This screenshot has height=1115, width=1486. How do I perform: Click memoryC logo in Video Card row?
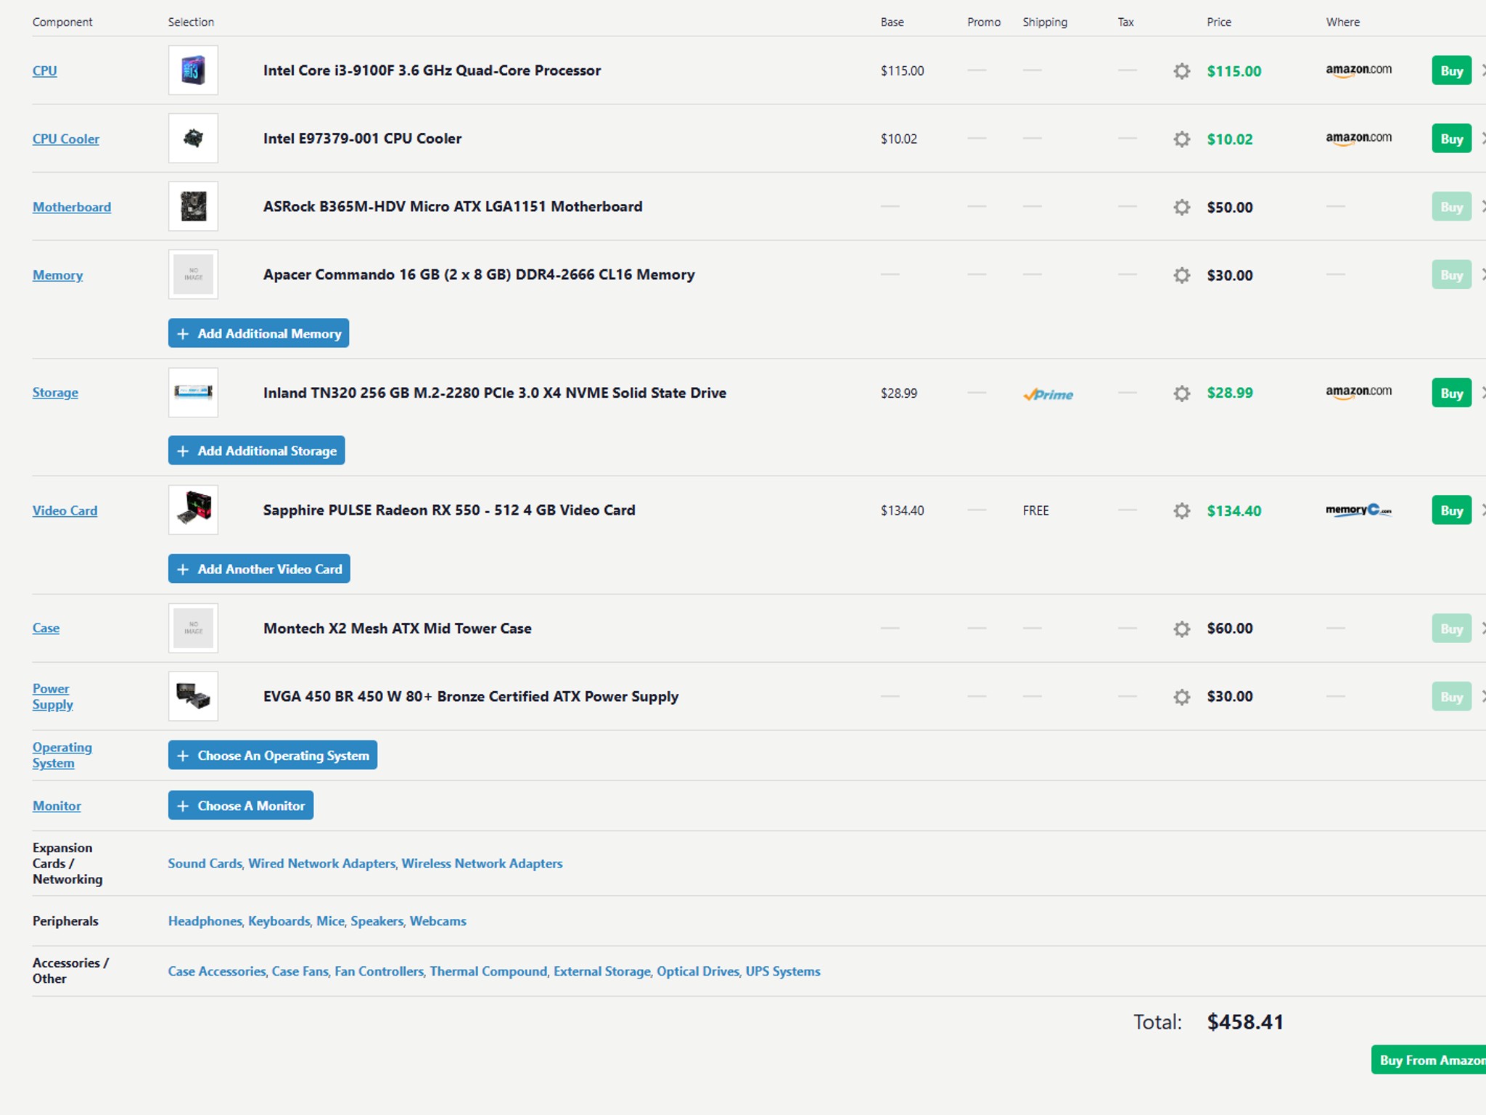[x=1358, y=510]
